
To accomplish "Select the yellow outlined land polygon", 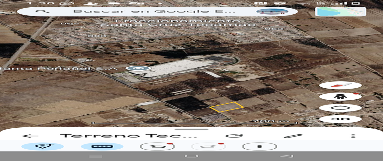I will [227, 107].
